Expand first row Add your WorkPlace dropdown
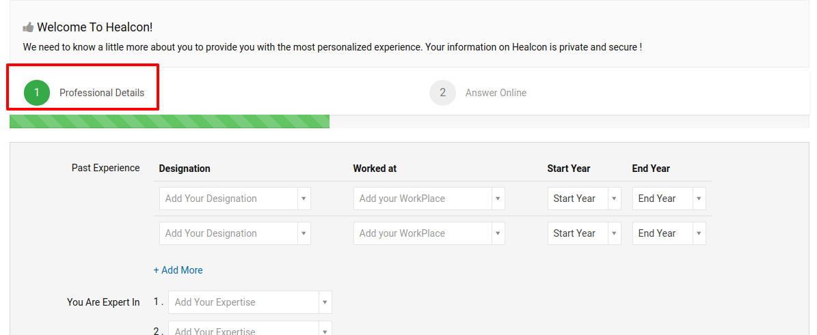This screenshot has height=335, width=817. coord(429,199)
